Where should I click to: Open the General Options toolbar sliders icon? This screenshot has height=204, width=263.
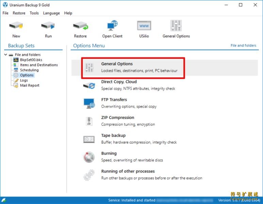(176, 26)
